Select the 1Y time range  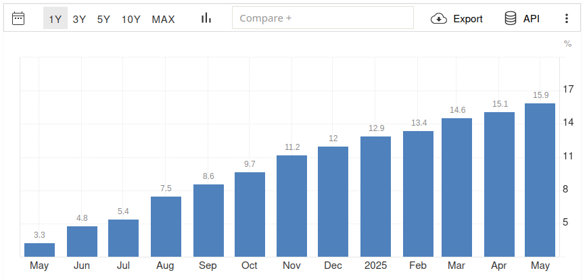(x=55, y=18)
